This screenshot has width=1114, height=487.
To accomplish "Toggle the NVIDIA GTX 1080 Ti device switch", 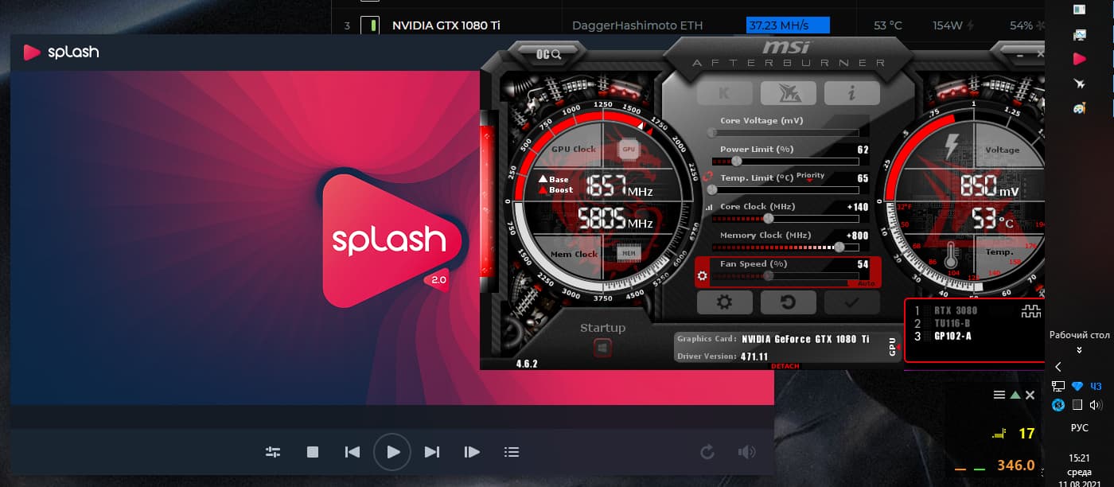I will (x=370, y=25).
